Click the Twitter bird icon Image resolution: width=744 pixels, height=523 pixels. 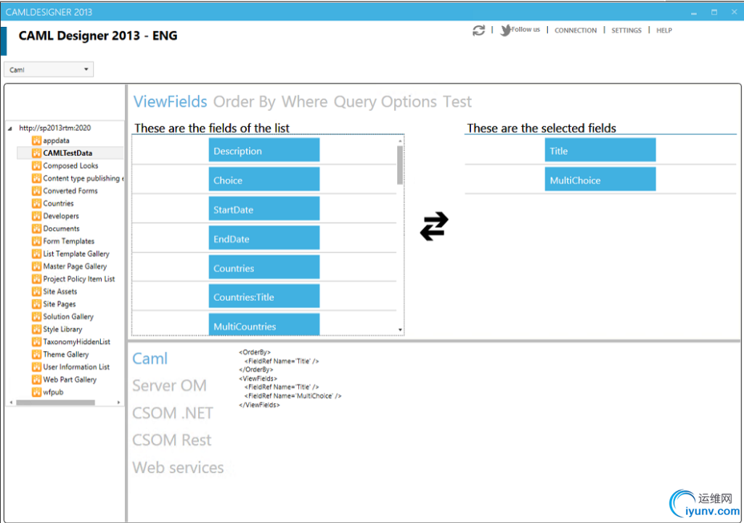coord(505,30)
